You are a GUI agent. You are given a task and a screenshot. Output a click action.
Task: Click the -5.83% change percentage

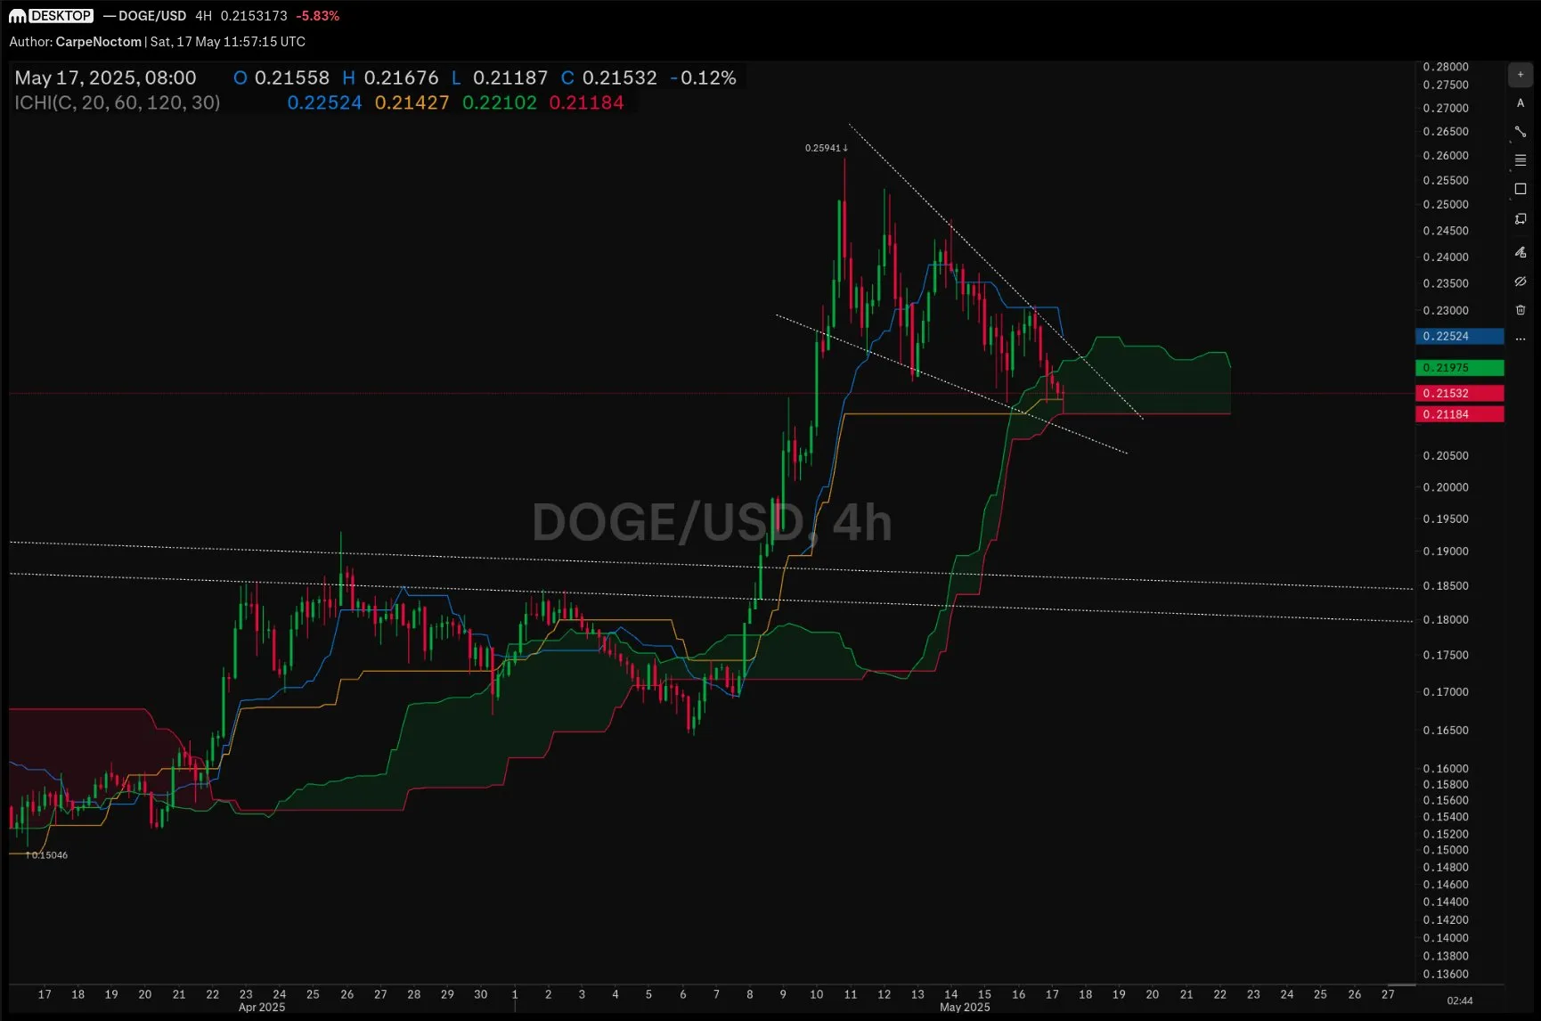(x=315, y=15)
